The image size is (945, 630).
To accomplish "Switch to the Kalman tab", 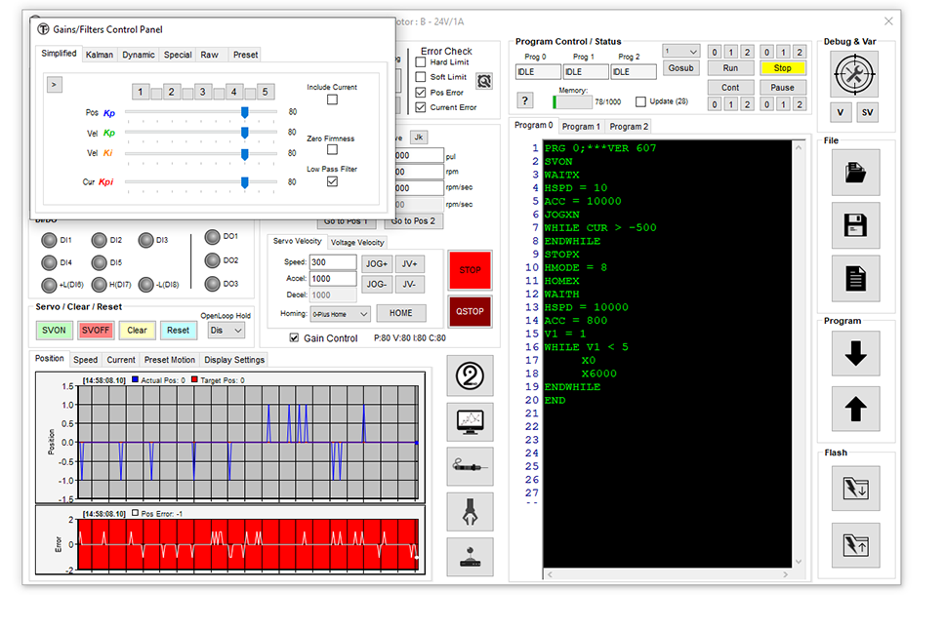I will [100, 55].
